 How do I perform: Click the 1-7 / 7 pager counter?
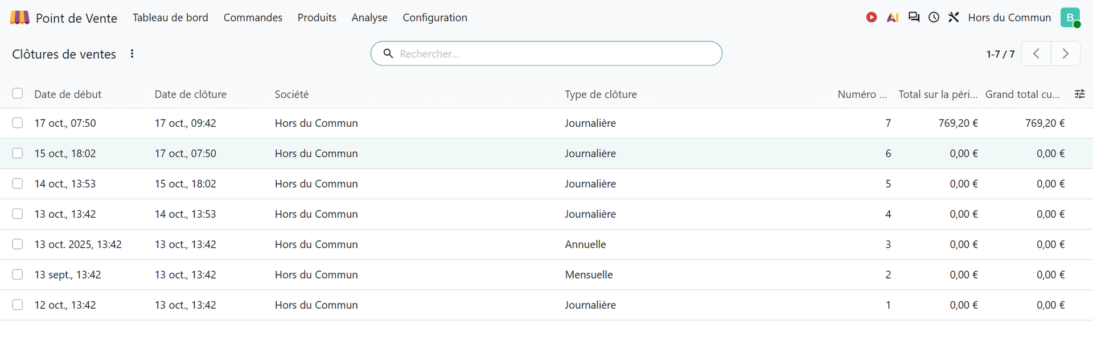click(1000, 54)
